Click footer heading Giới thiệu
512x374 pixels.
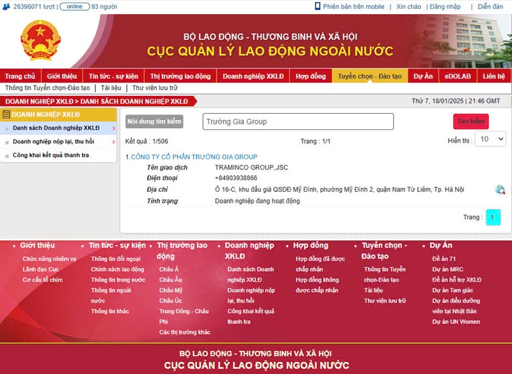click(38, 245)
